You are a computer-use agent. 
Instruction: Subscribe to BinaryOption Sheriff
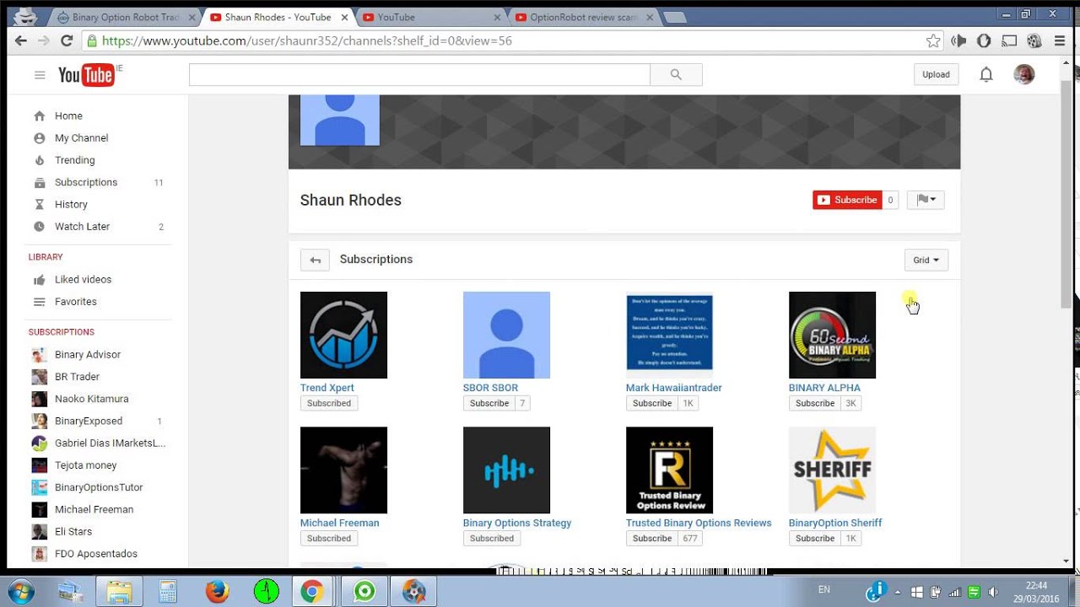click(815, 538)
